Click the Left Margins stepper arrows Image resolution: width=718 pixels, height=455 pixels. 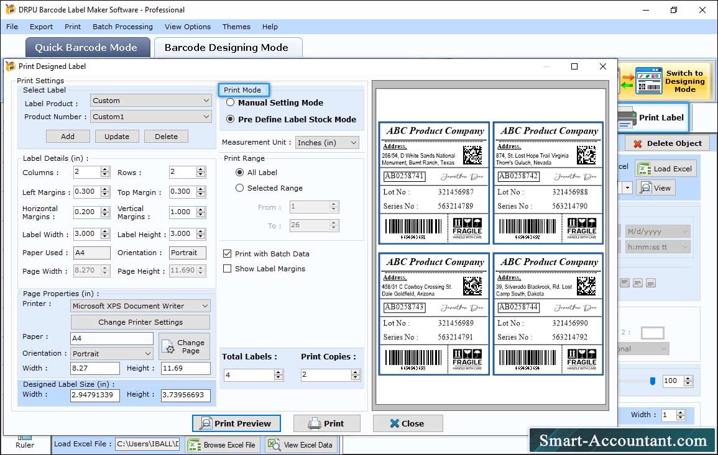(105, 192)
